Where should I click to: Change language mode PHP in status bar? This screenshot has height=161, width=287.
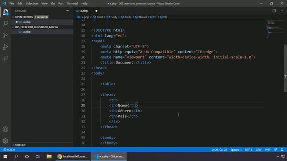click(268, 150)
